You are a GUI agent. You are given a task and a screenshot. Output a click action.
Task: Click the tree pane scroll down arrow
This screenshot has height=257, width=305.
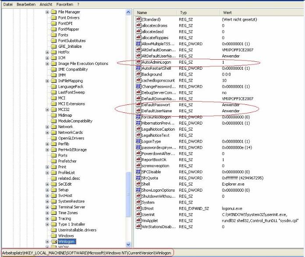pyautogui.click(x=128, y=244)
